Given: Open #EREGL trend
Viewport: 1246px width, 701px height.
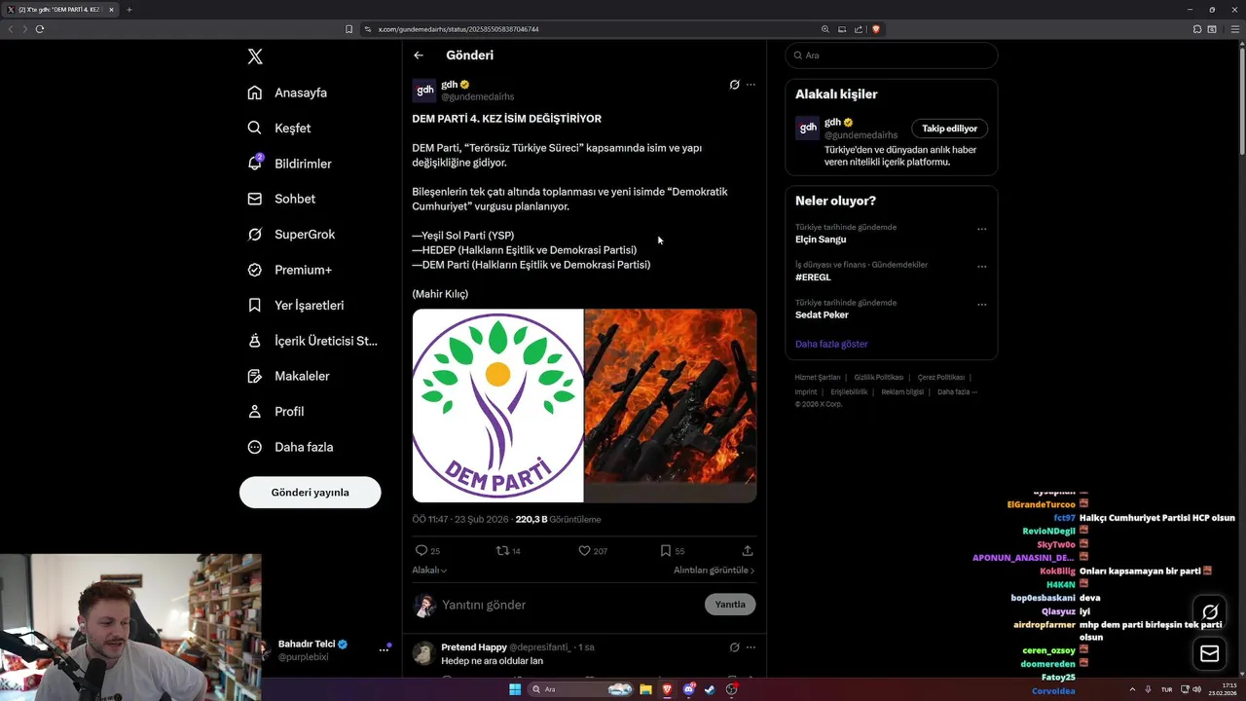Looking at the screenshot, I should pos(813,277).
